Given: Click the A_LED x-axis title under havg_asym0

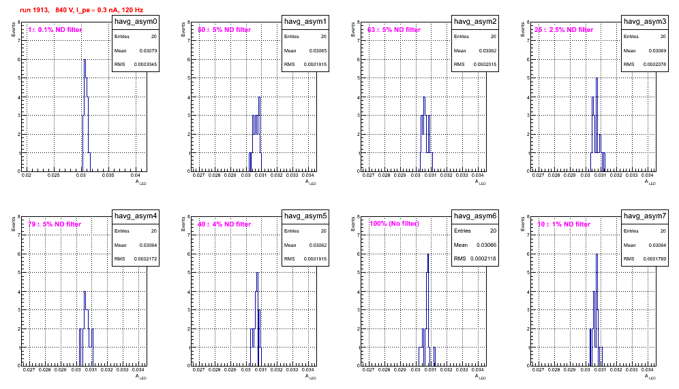Looking at the screenshot, I should (140, 182).
